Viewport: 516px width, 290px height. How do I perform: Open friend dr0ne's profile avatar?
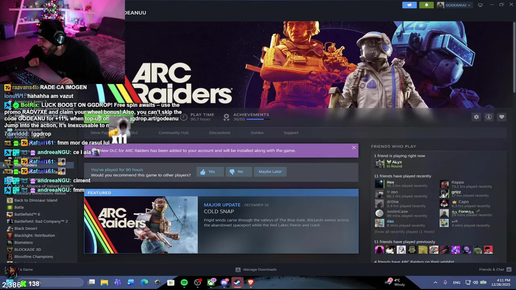click(379, 203)
